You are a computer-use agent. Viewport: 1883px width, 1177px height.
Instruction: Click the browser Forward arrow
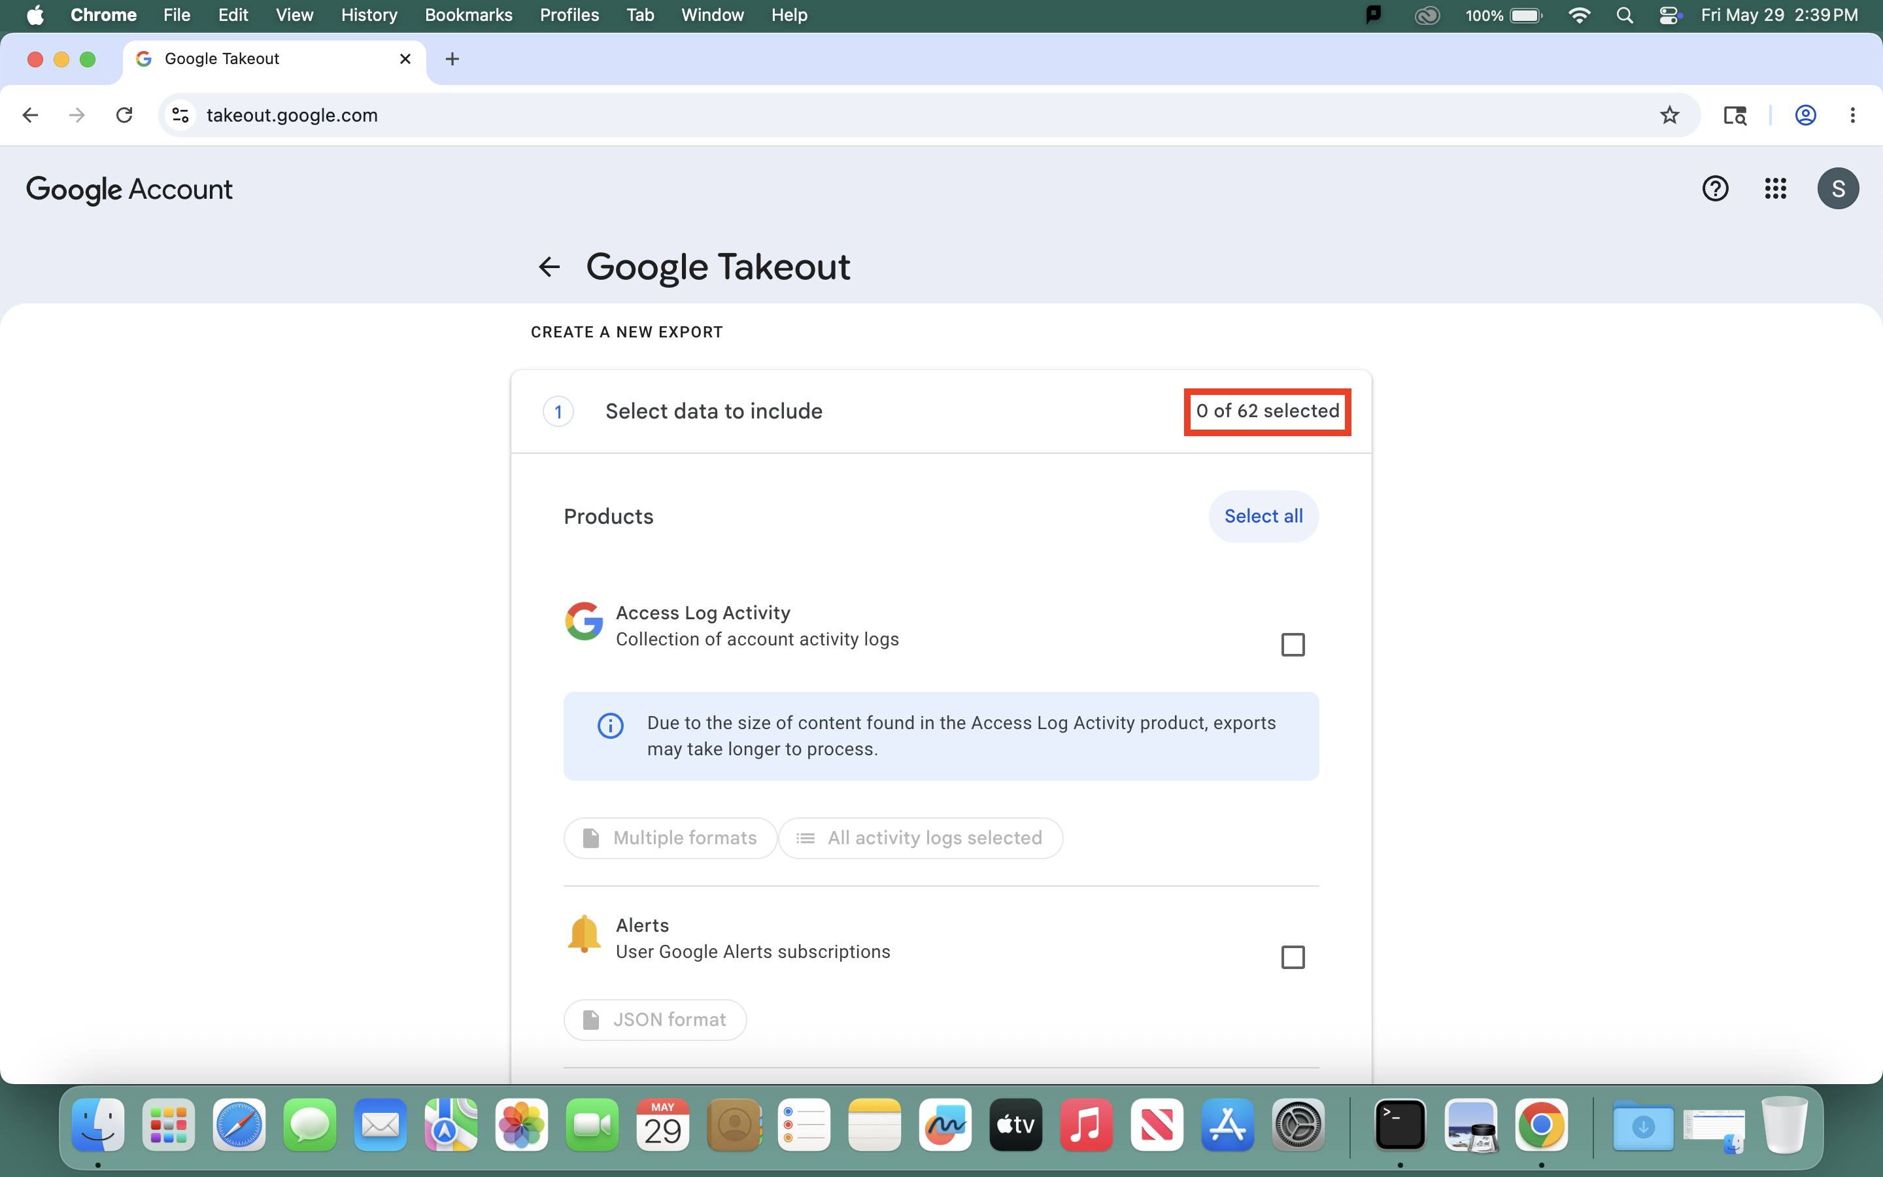(x=77, y=115)
